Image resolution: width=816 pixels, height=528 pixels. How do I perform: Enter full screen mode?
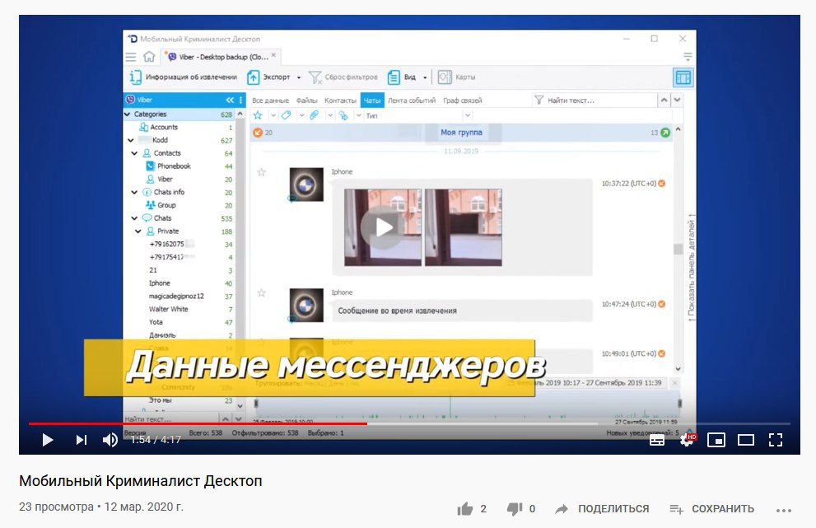pos(776,440)
